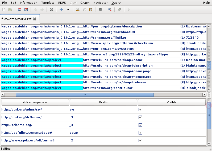Open the dropdown arrow next to the plus icon
Image resolution: width=212 pixels, height=151 pixels.
[x=68, y=10]
